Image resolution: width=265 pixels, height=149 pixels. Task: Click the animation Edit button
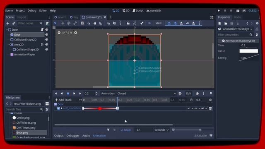189,94
